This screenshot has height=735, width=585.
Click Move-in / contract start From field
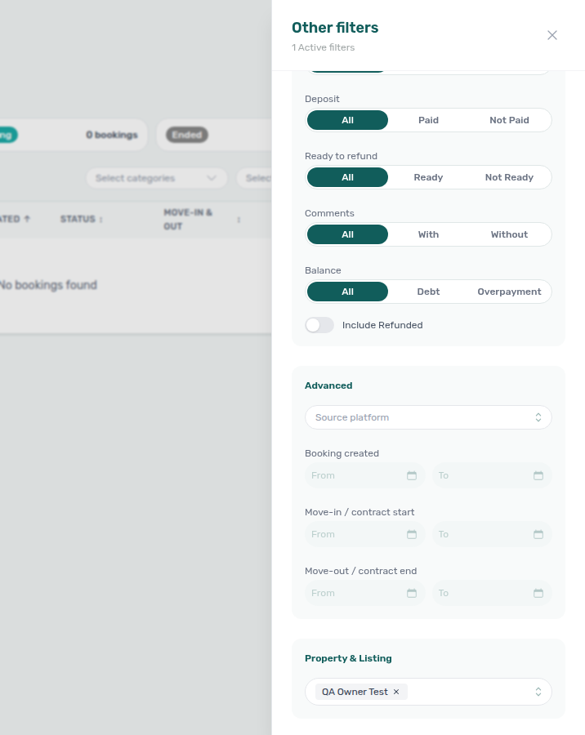click(x=365, y=534)
